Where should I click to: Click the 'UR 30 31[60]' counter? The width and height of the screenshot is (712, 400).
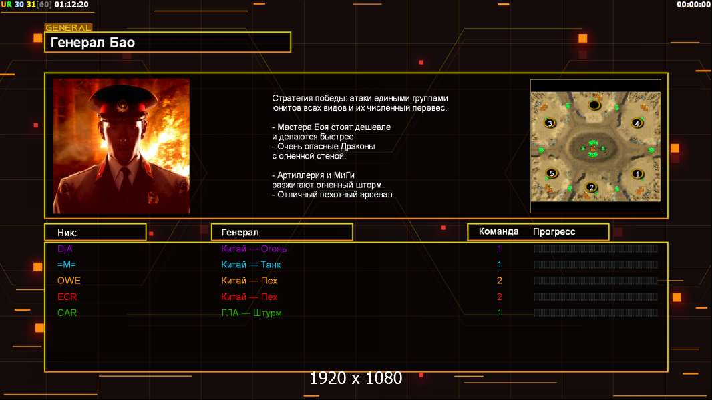26,5
